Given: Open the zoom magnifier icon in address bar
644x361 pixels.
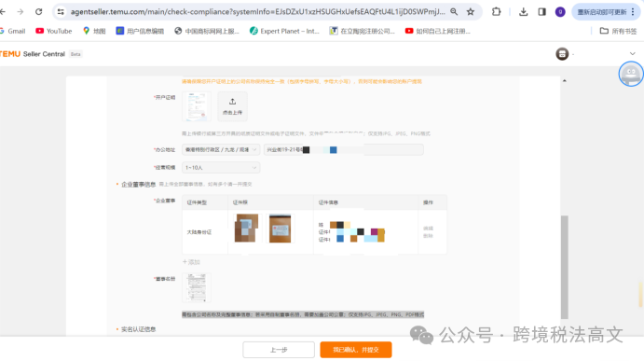Looking at the screenshot, I should click(454, 12).
